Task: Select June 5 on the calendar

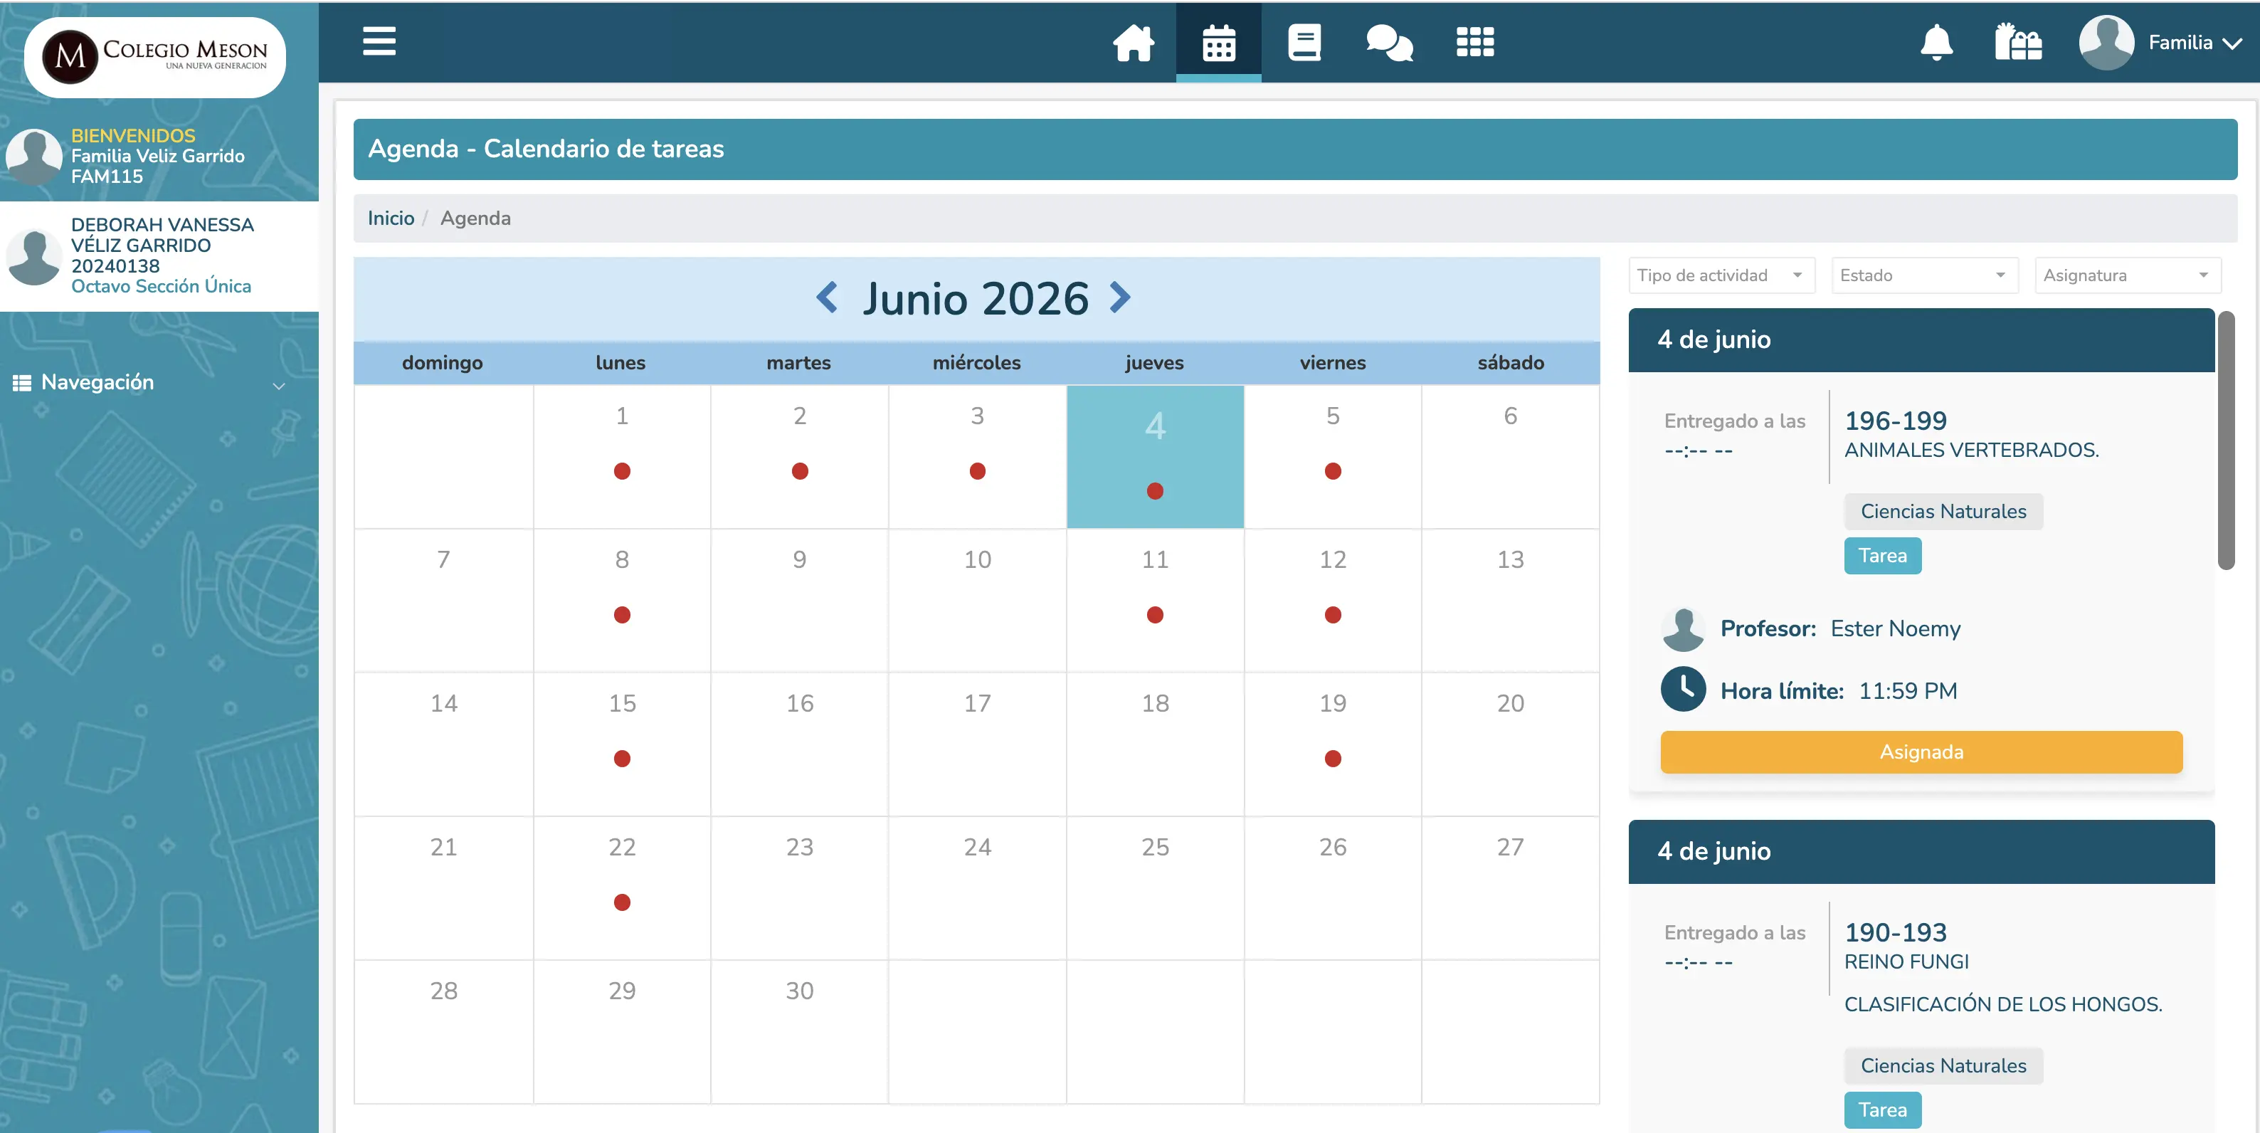Action: point(1332,457)
